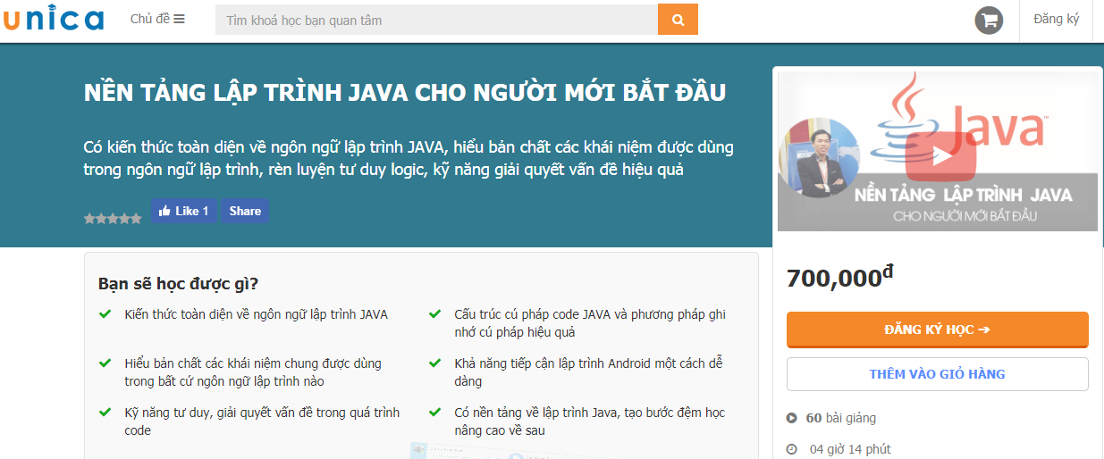Click the Facebook Share button
This screenshot has width=1104, height=459.
(245, 211)
